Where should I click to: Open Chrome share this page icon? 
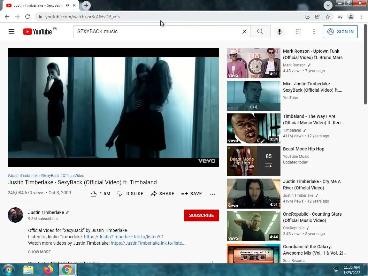(317, 17)
